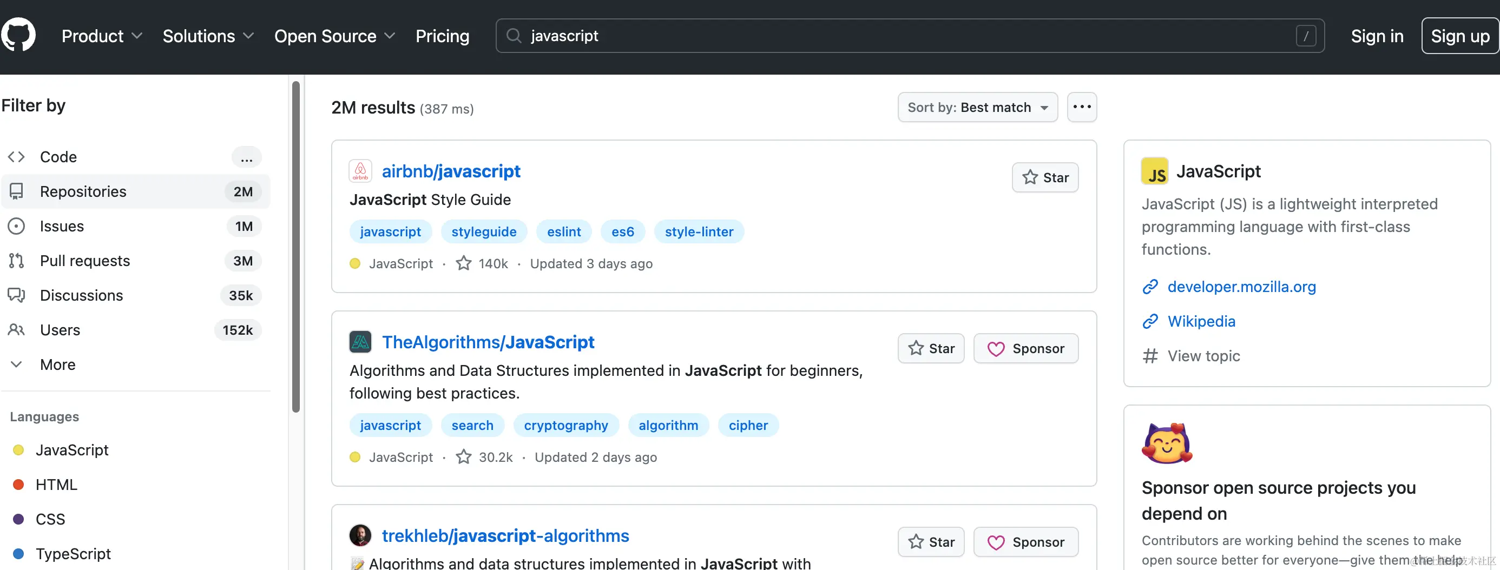Open the developer.mozilla.org link
This screenshot has height=570, width=1500.
1241,287
